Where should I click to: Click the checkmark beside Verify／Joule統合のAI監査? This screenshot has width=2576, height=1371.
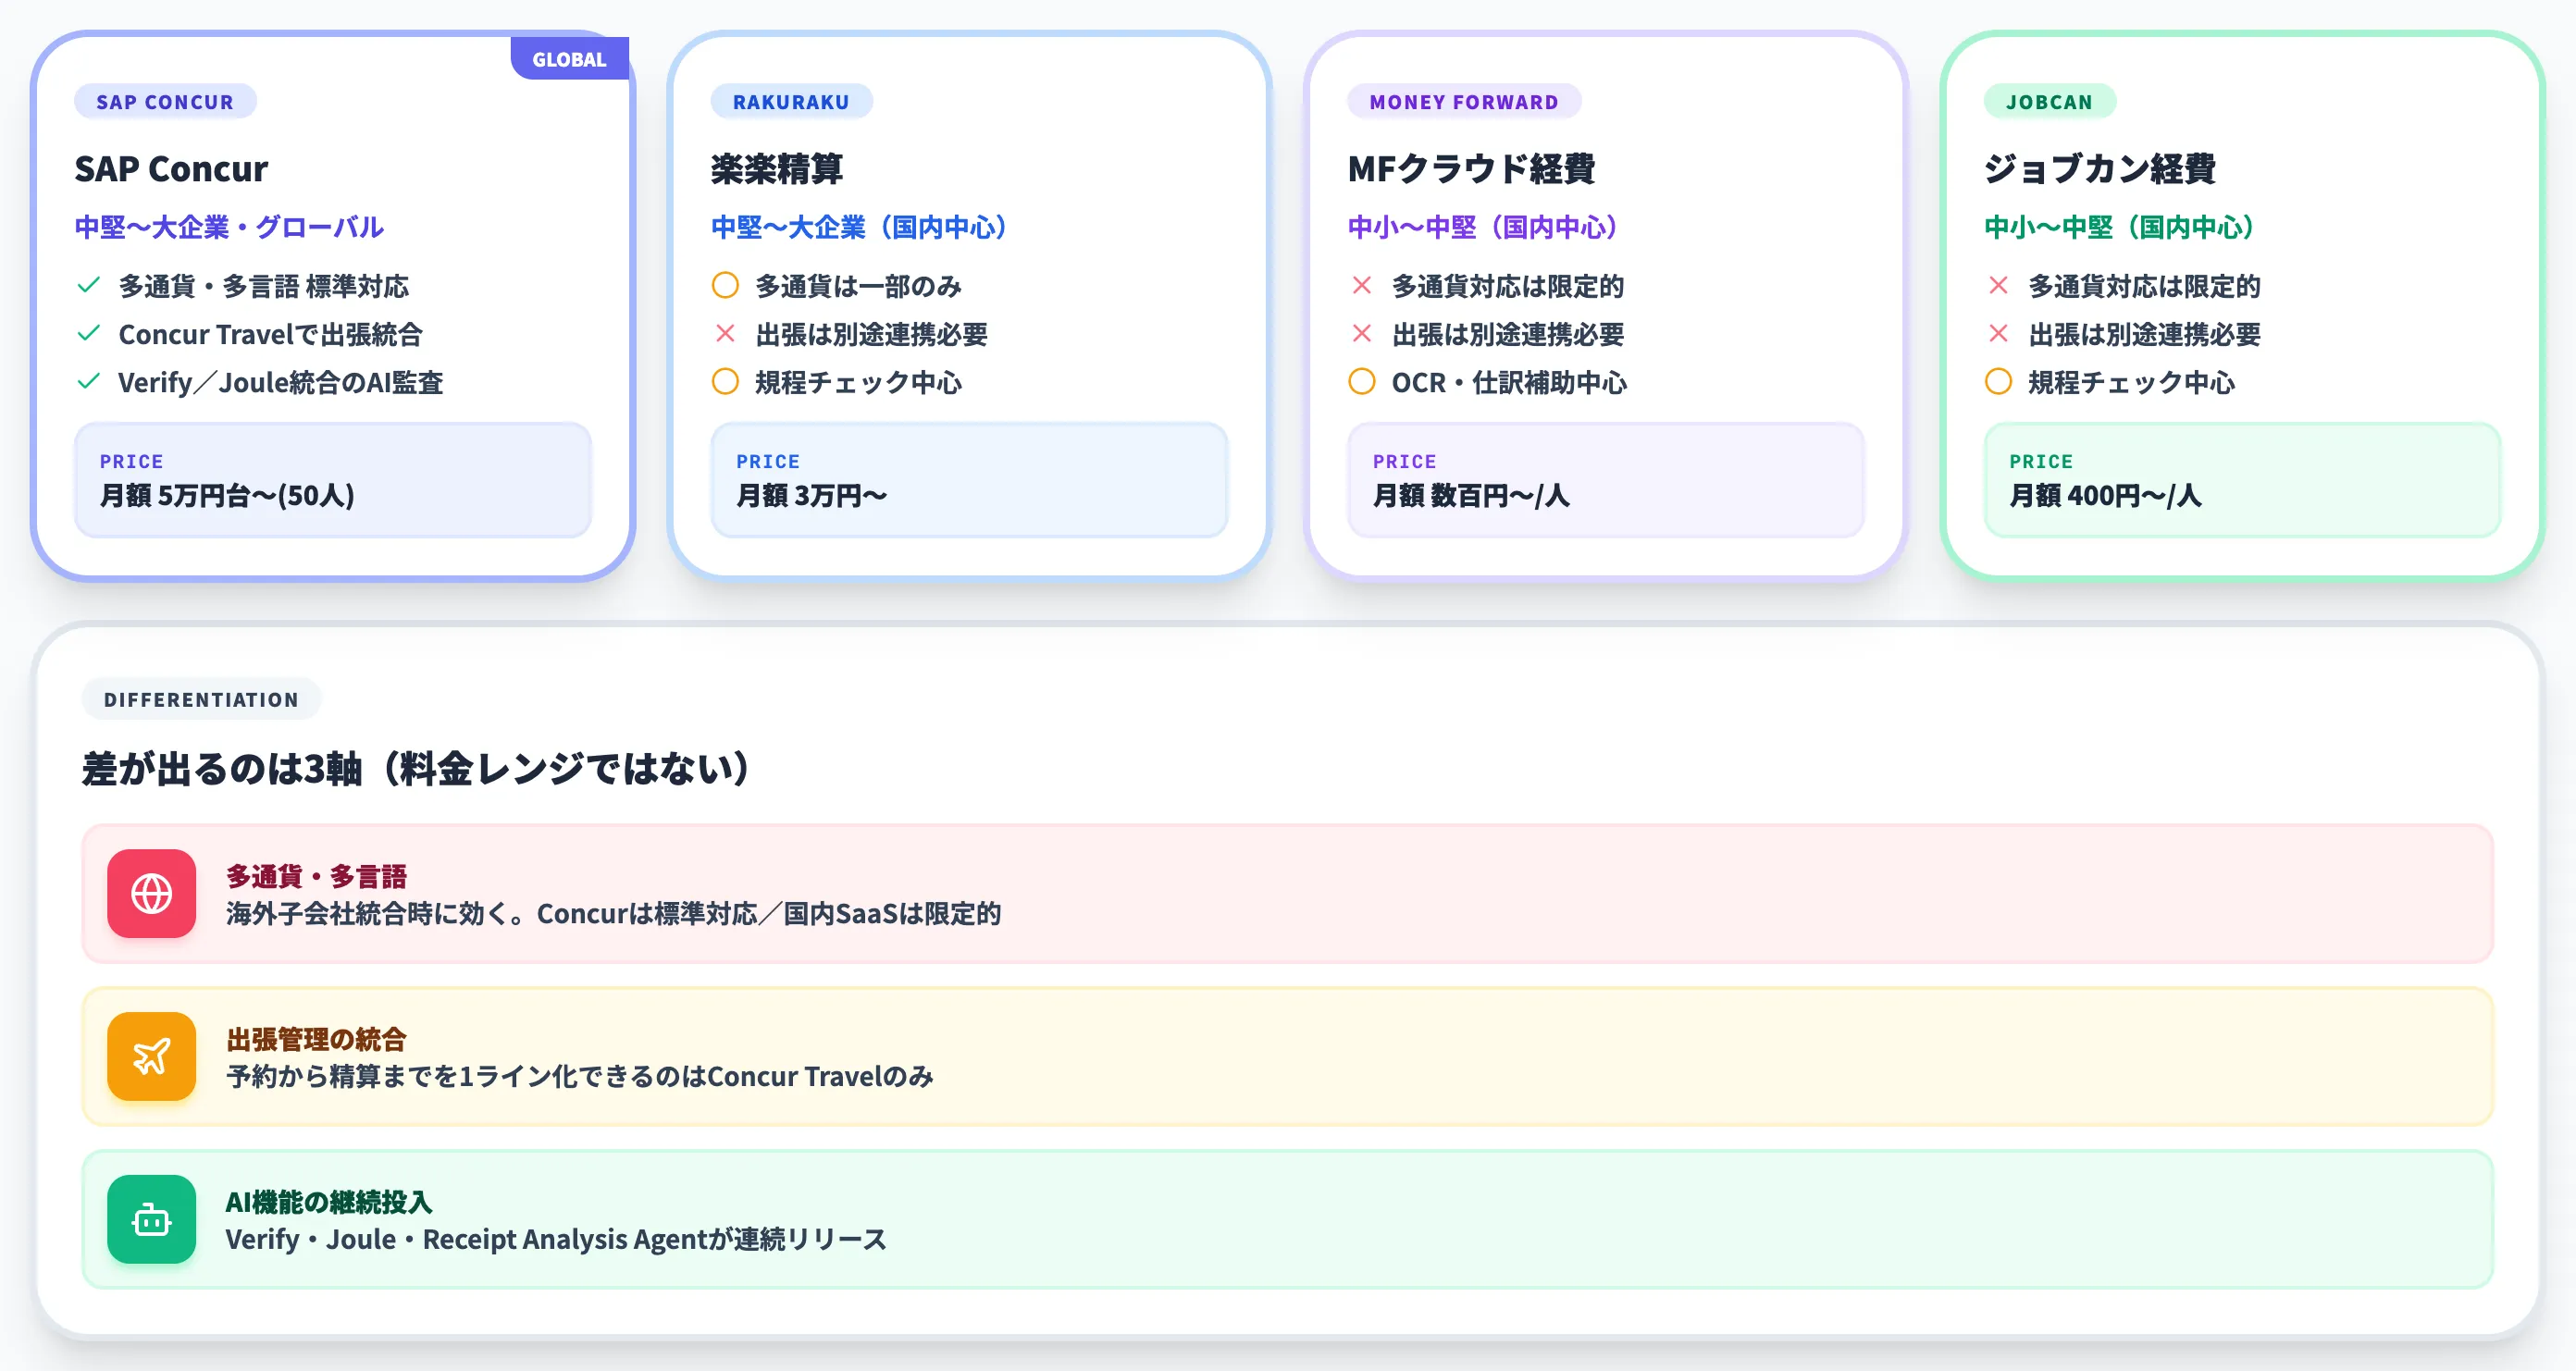coord(89,381)
